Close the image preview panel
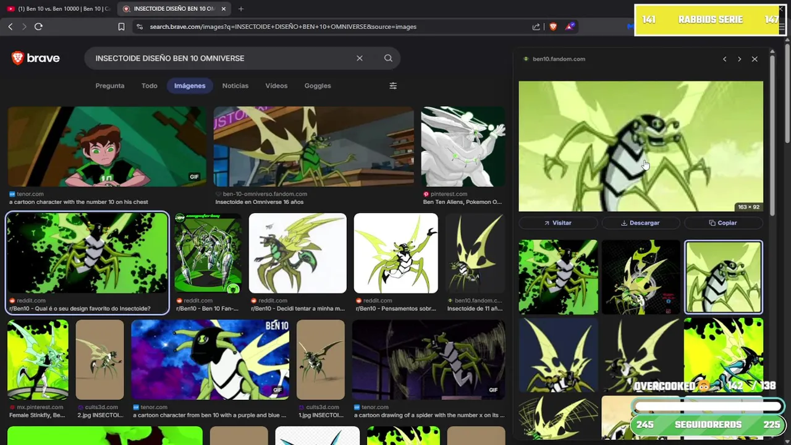Screen dimensions: 791x445 click(755, 59)
